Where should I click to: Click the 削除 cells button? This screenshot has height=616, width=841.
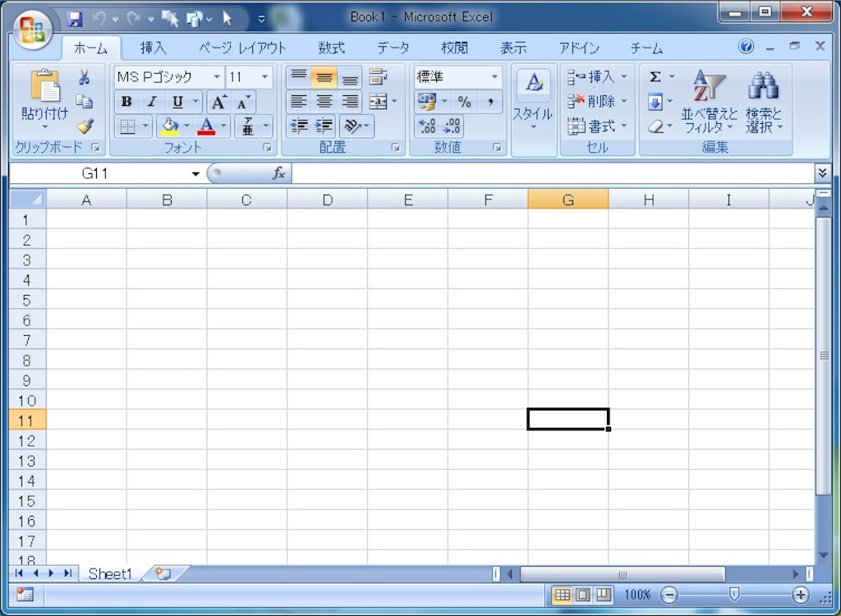tap(596, 101)
